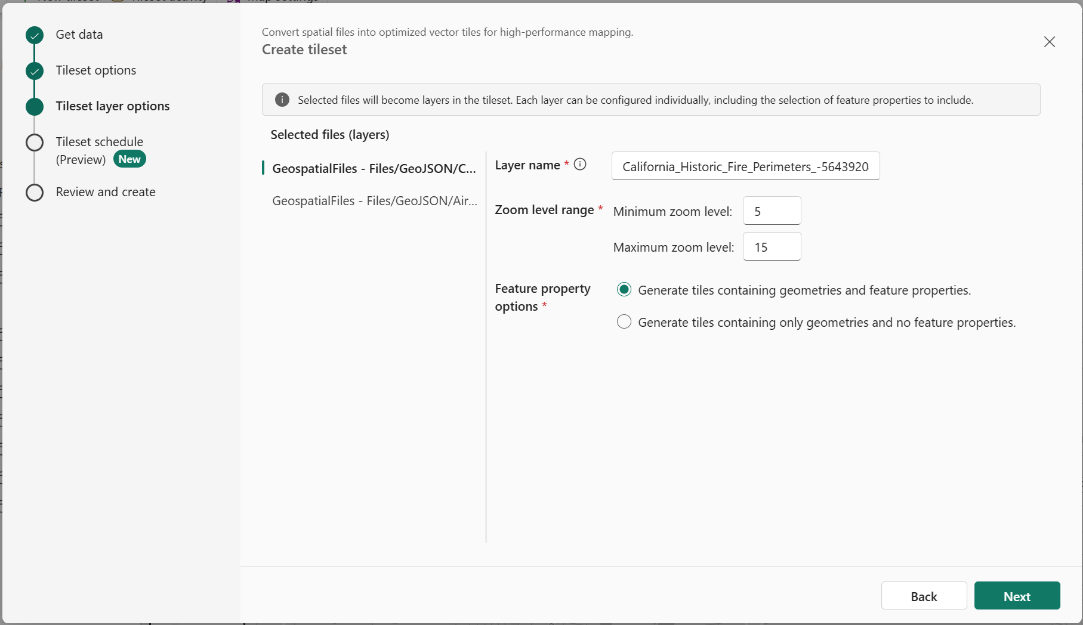This screenshot has height=625, width=1083.
Task: Select the GeospatialFiles - Files/GeoJSON/Air... layer
Action: [374, 201]
